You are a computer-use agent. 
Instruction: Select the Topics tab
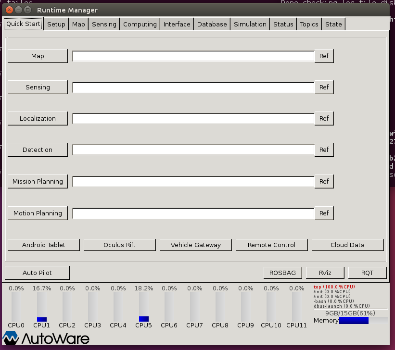click(309, 24)
